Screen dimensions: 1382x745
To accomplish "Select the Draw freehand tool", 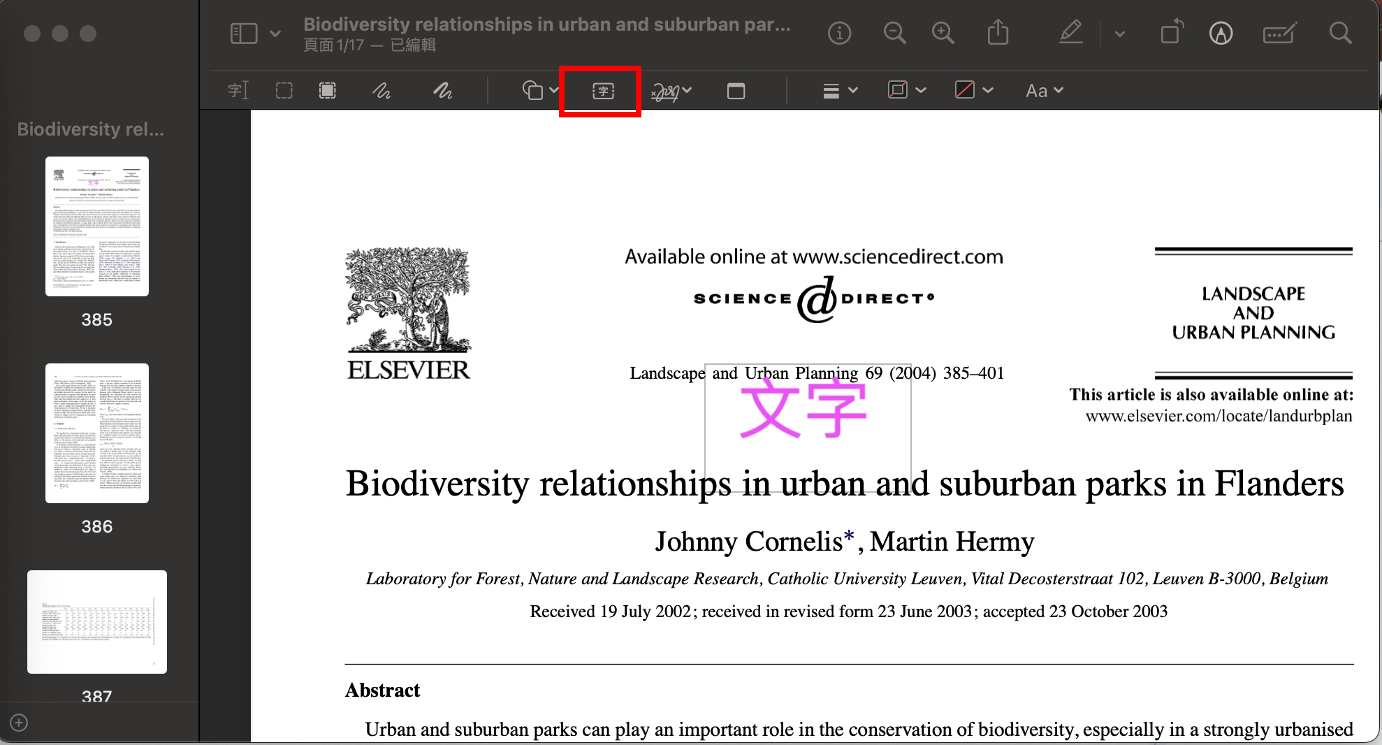I will click(442, 91).
